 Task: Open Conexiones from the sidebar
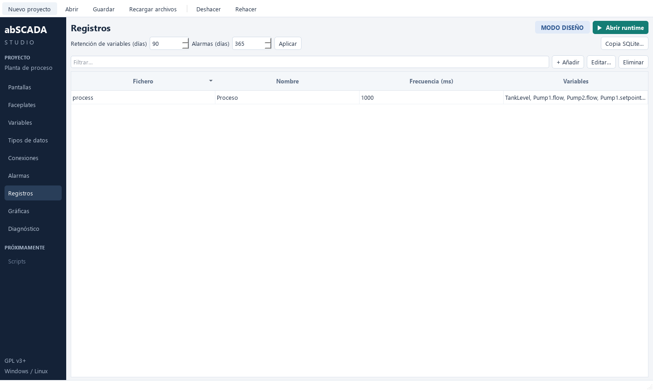click(x=33, y=158)
